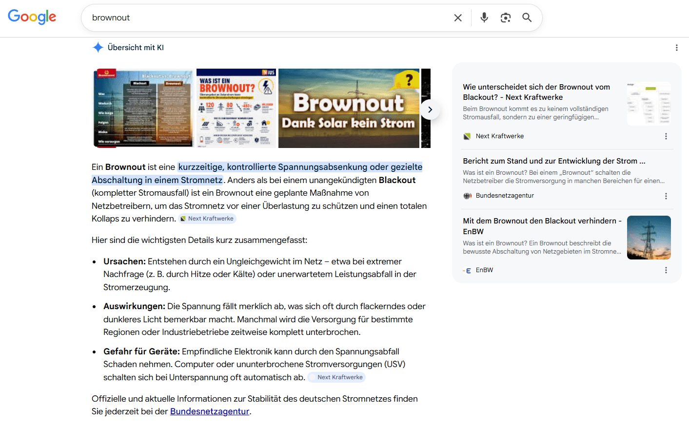This screenshot has height=425, width=689.
Task: Open three-dot options for Next Kraftwerke source
Action: click(666, 136)
